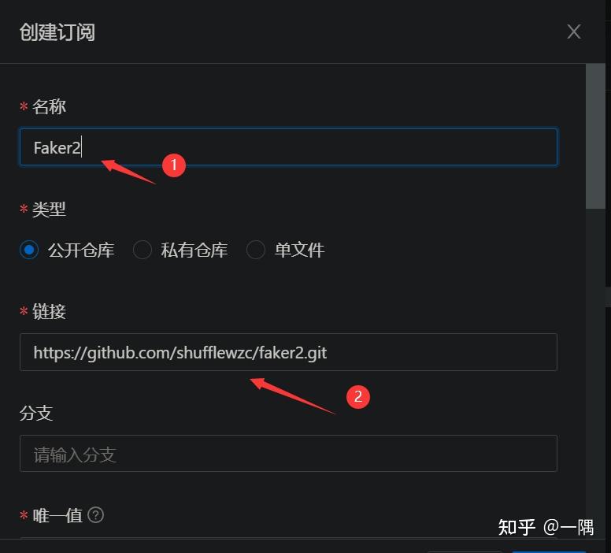Click the 分支 field label
This screenshot has height=553, width=611.
36,413
